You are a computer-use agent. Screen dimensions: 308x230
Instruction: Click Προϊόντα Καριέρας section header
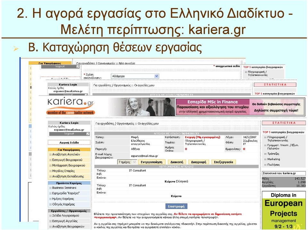tap(69, 183)
